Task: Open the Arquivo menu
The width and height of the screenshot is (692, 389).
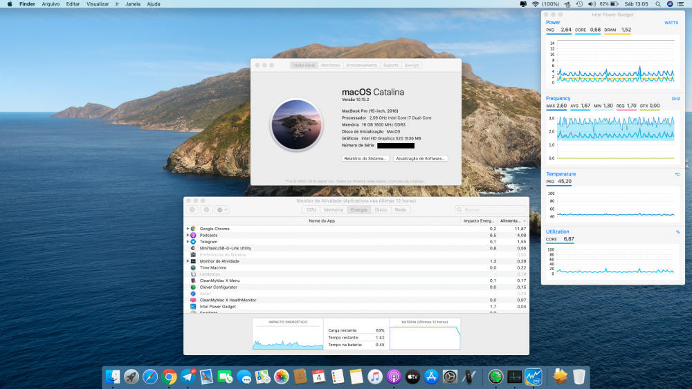Action: pos(51,4)
